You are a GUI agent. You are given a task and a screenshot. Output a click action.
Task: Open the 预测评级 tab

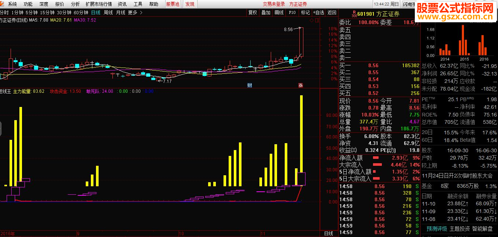pos(437,229)
